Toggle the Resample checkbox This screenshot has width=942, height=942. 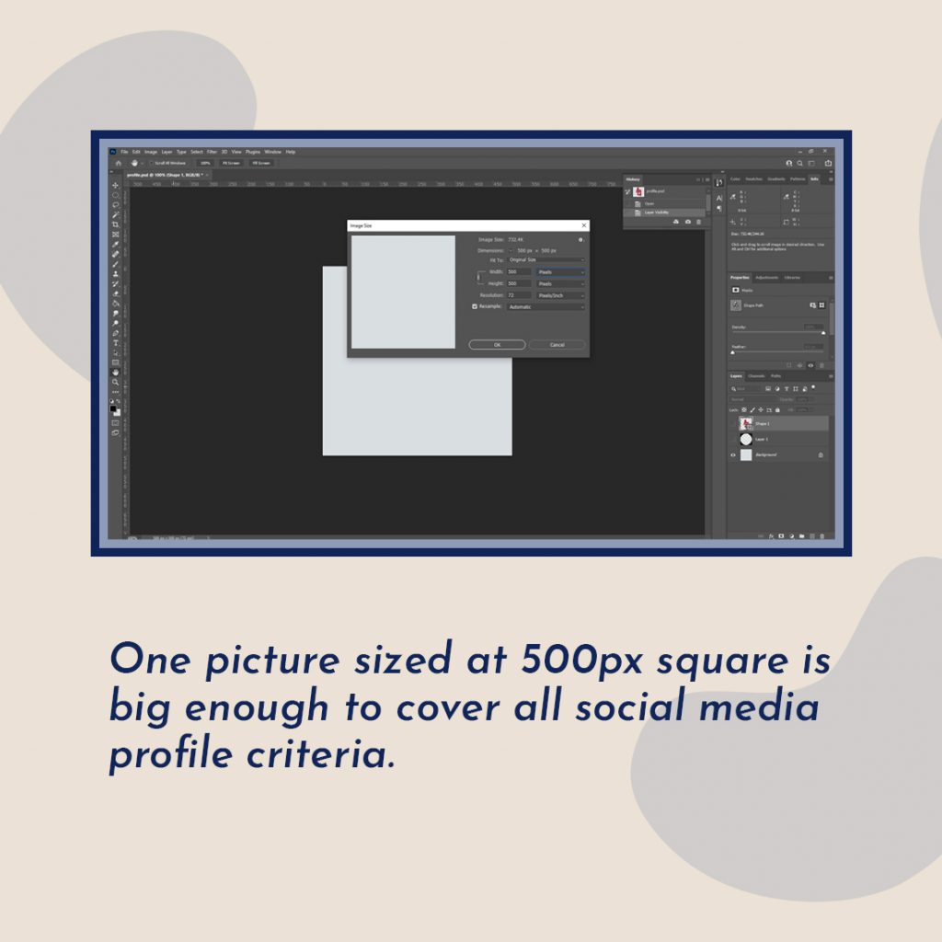click(x=475, y=306)
